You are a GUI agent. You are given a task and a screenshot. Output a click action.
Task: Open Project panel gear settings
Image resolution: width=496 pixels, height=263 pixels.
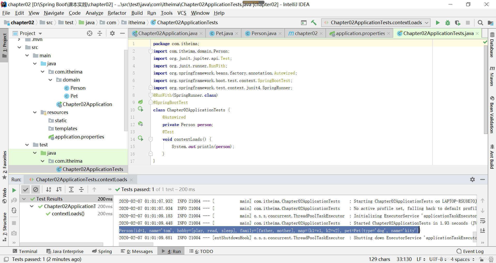[112, 33]
